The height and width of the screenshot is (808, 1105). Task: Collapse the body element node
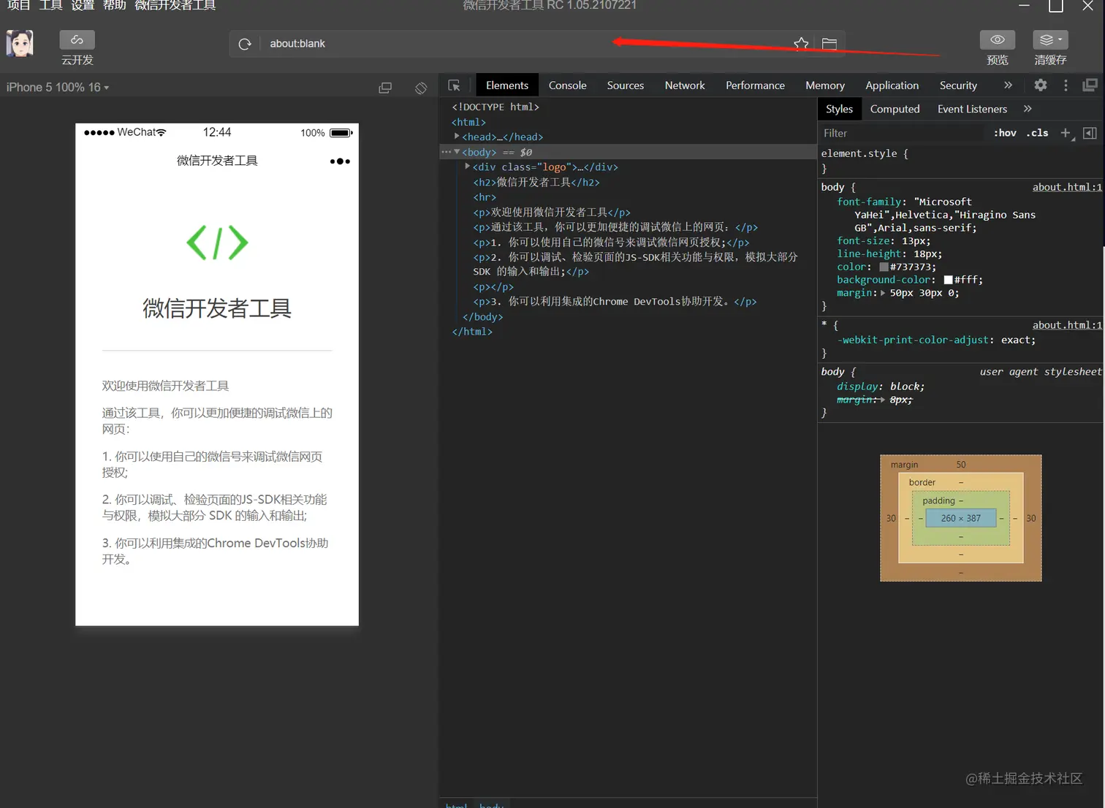click(x=457, y=152)
